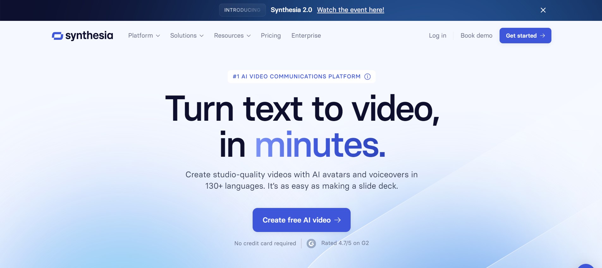Click the arrow inside Create free AI video
Screen dimensions: 602x268
click(338, 220)
